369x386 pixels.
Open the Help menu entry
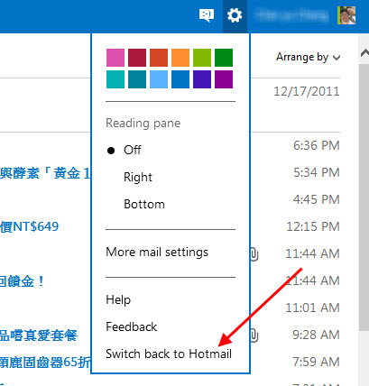(x=118, y=299)
